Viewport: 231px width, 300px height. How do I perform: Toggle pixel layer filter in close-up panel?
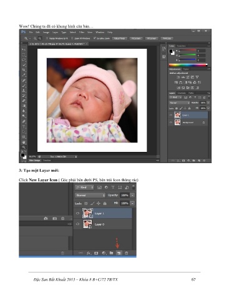click(99, 187)
